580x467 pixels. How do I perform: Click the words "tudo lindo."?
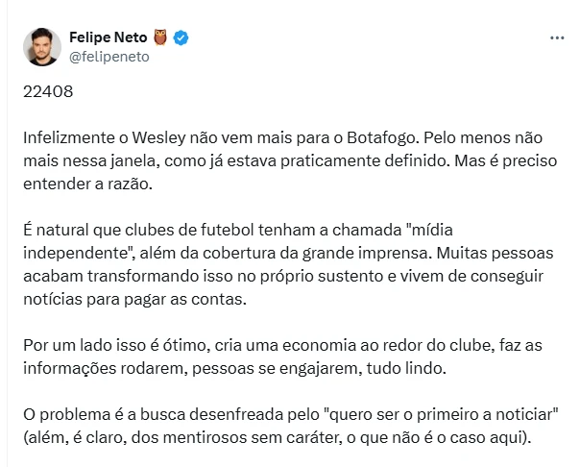coord(406,368)
